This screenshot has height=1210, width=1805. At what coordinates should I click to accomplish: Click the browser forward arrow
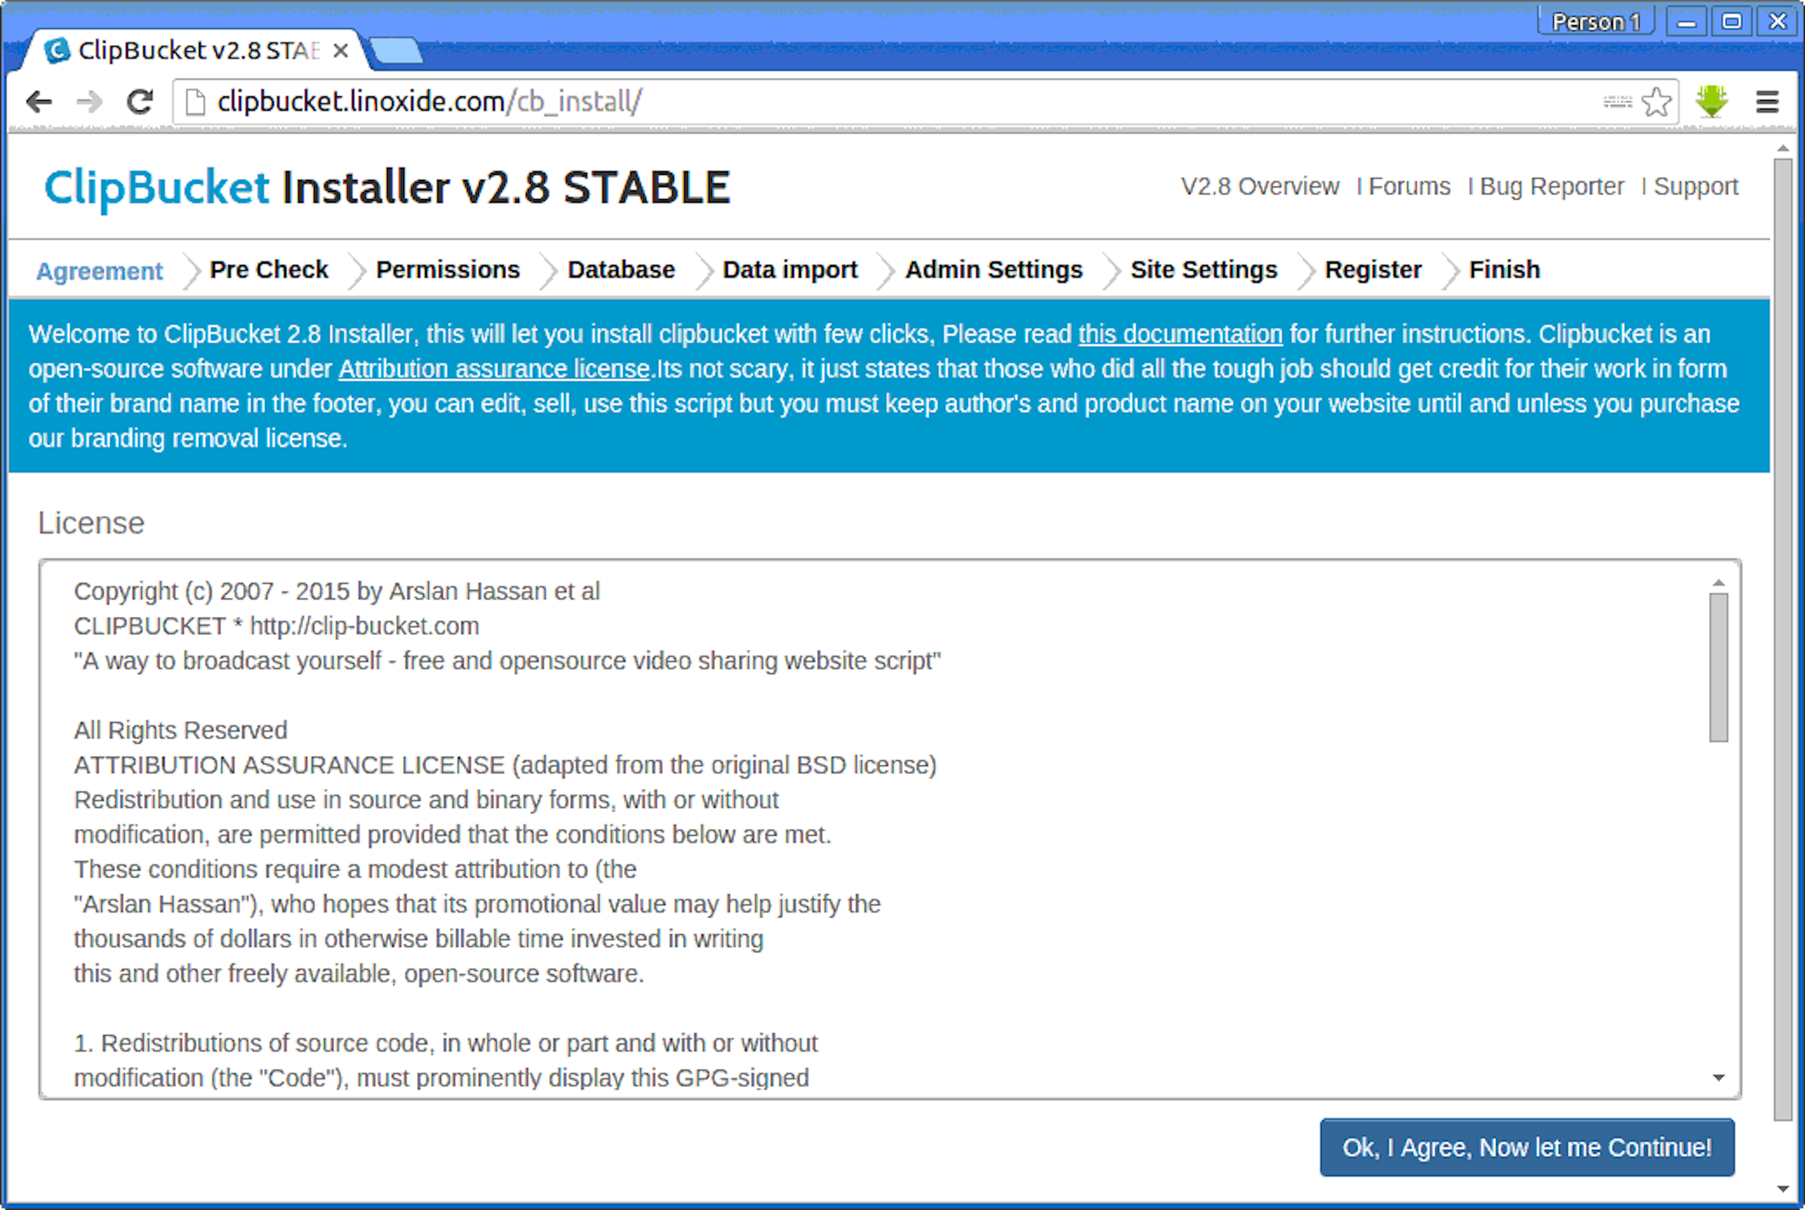[89, 102]
